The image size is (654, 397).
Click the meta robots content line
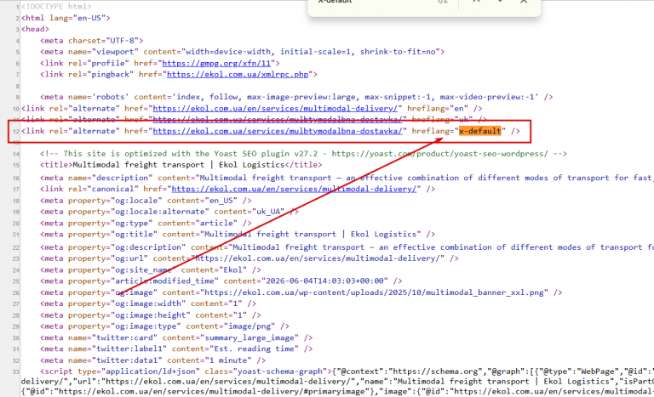tap(296, 97)
